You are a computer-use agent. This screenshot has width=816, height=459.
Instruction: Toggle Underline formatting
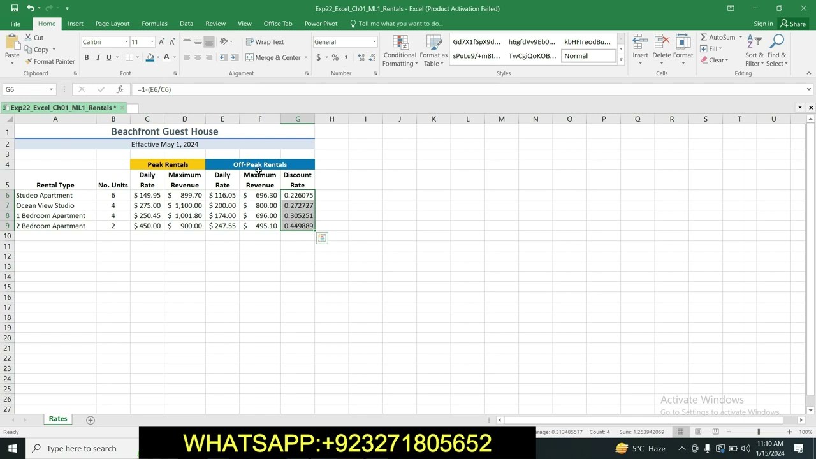[108, 57]
